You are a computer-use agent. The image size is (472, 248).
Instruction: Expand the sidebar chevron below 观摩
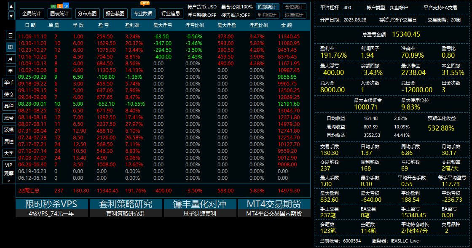coord(9,181)
